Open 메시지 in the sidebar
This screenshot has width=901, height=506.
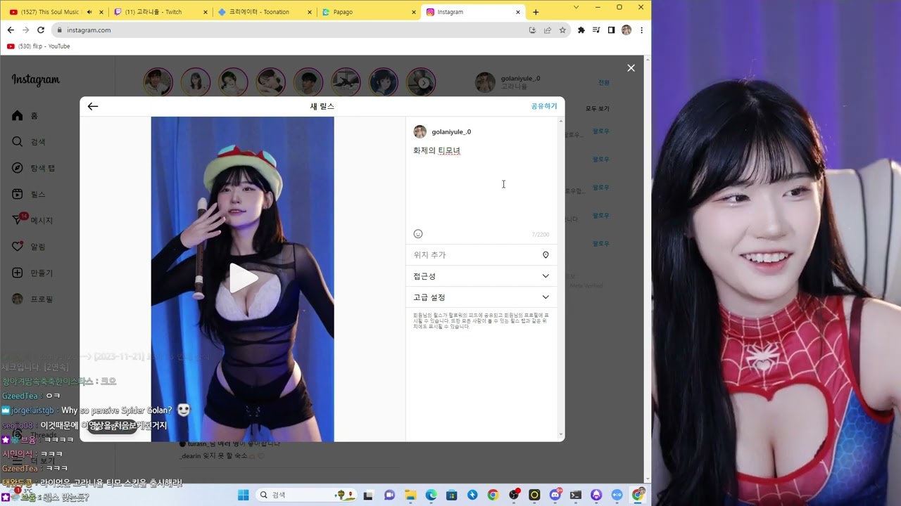[32, 220]
